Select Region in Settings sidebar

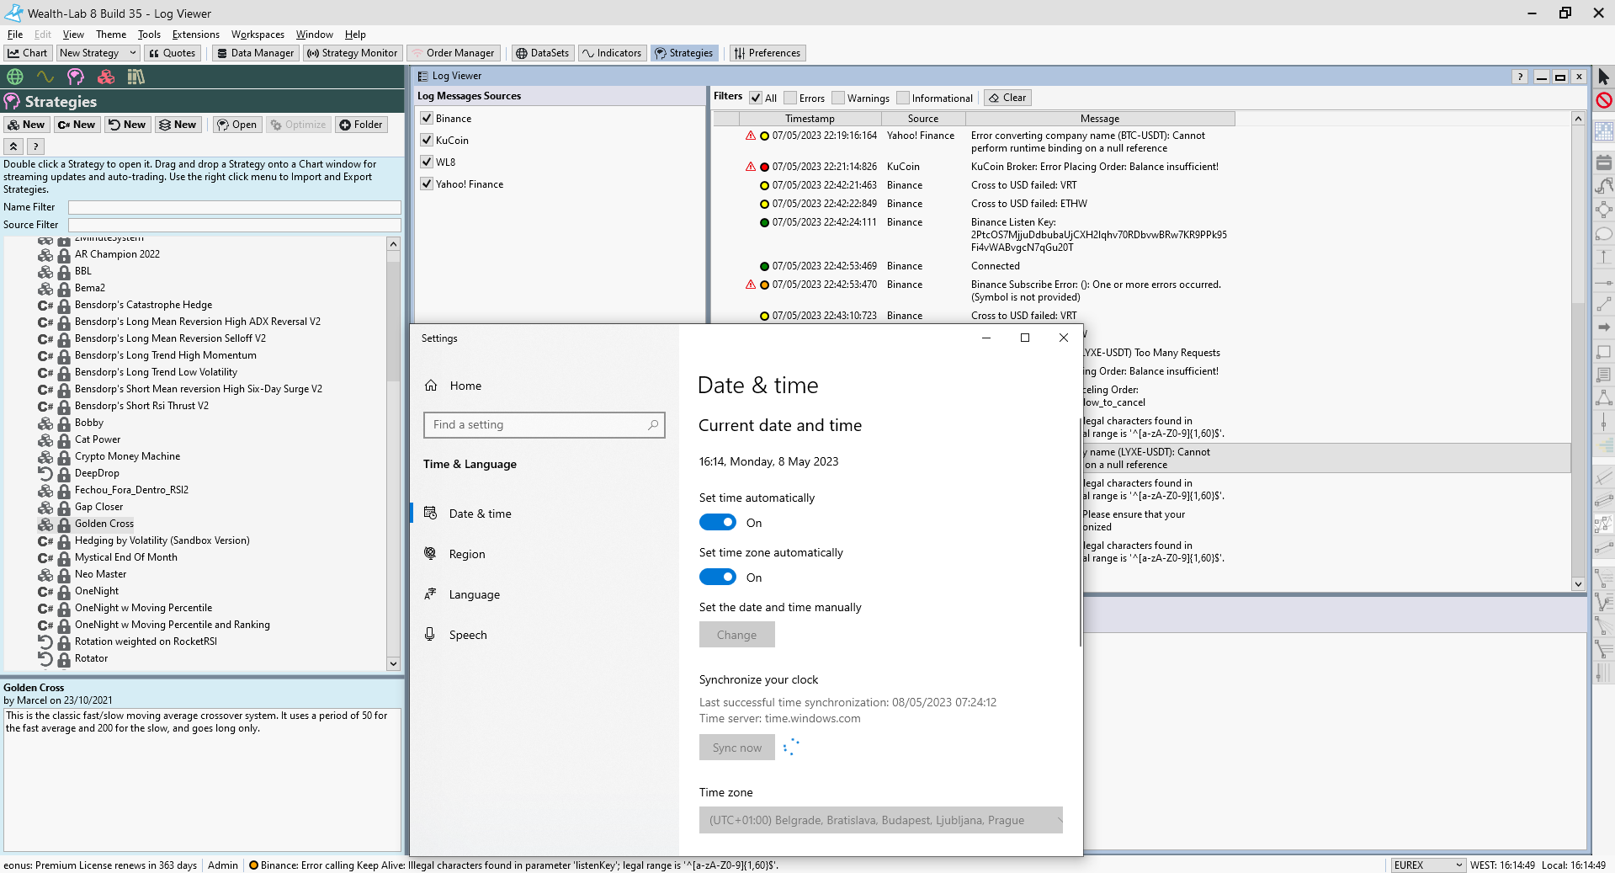click(x=467, y=554)
